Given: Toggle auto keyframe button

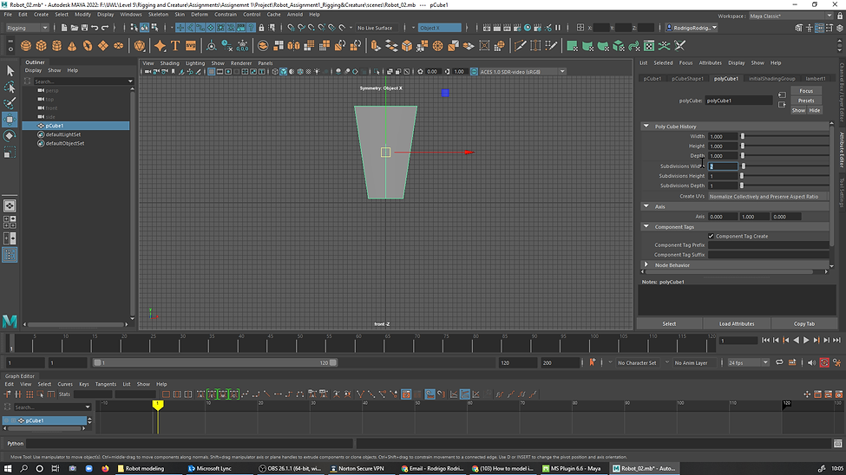Looking at the screenshot, I should point(824,363).
